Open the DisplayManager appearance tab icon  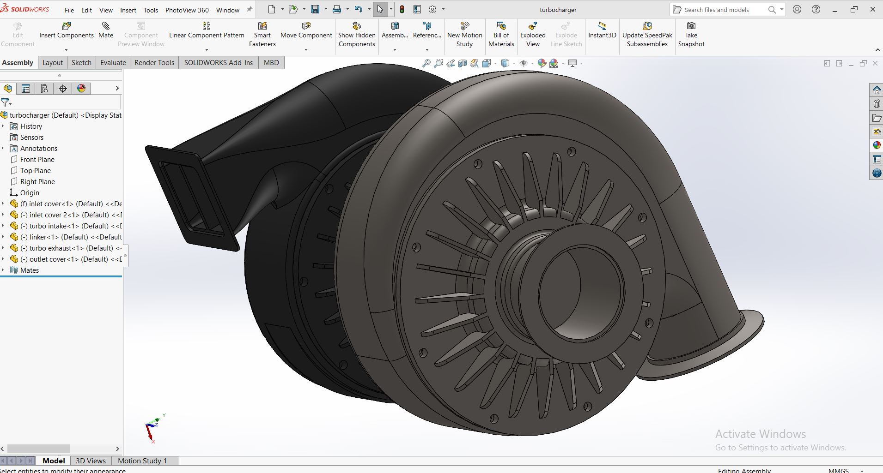[x=81, y=89]
